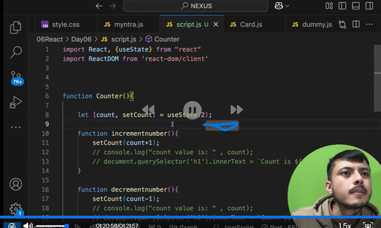Open the Manage gear icon
The image size is (381, 228).
16,209
